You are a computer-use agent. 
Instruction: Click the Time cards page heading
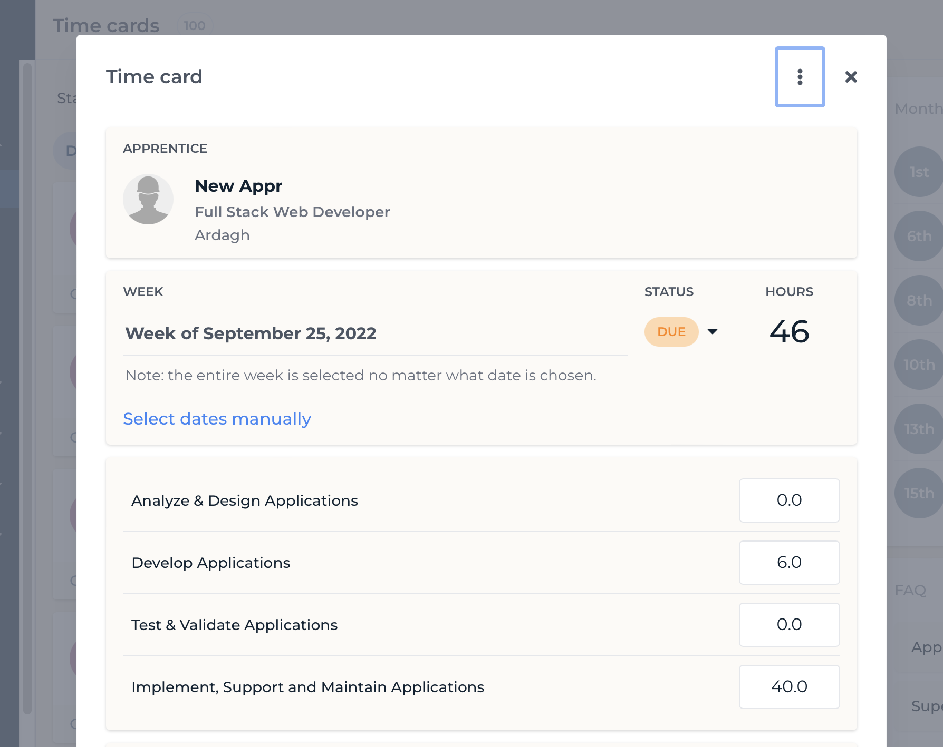tap(106, 25)
